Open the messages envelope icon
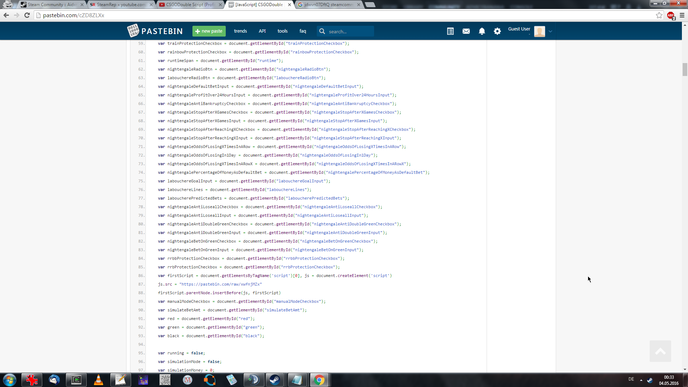 tap(466, 31)
